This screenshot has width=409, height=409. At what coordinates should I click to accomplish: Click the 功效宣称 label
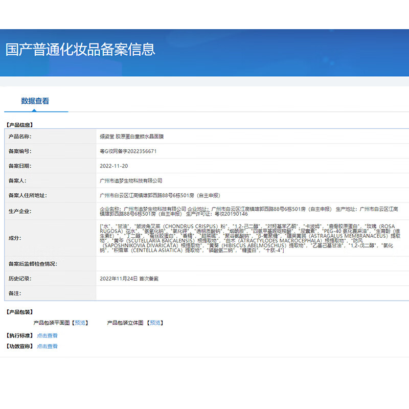[x=19, y=347]
